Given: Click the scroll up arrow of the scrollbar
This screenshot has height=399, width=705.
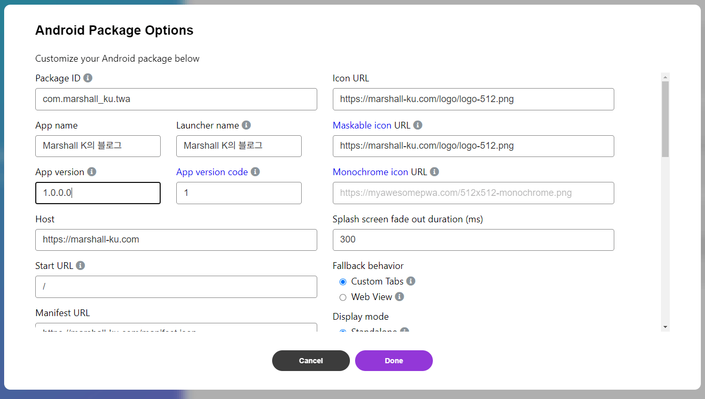Looking at the screenshot, I should tap(665, 77).
